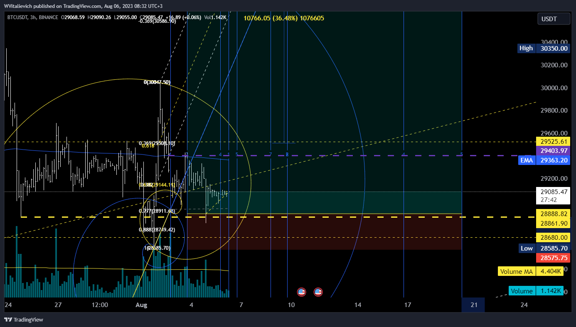Click the Vol 1.142K legend value
Screen dimensions: 576x327
pos(216,17)
